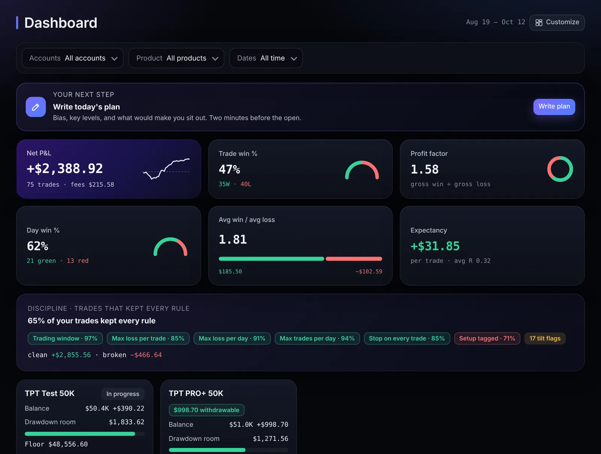This screenshot has height=454, width=601.
Task: Open the Dates All time dropdown
Action: pyautogui.click(x=266, y=58)
